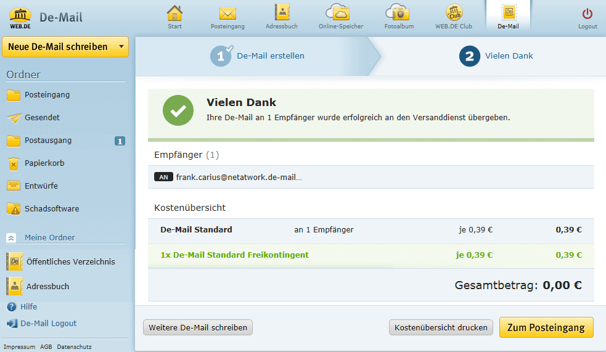Open the dropdown arrow on Neue De-Mail schreiben
606x352 pixels.
pos(121,47)
